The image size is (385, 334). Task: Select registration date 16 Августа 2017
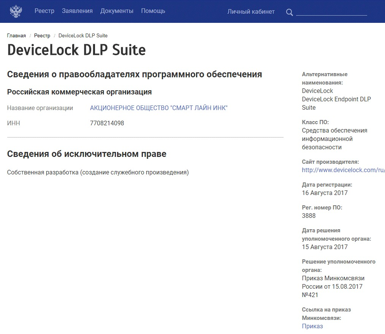(325, 193)
